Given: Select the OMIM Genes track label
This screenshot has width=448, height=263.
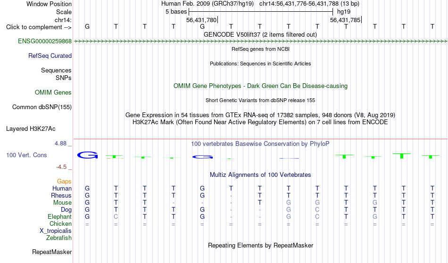Looking at the screenshot, I should tap(53, 93).
